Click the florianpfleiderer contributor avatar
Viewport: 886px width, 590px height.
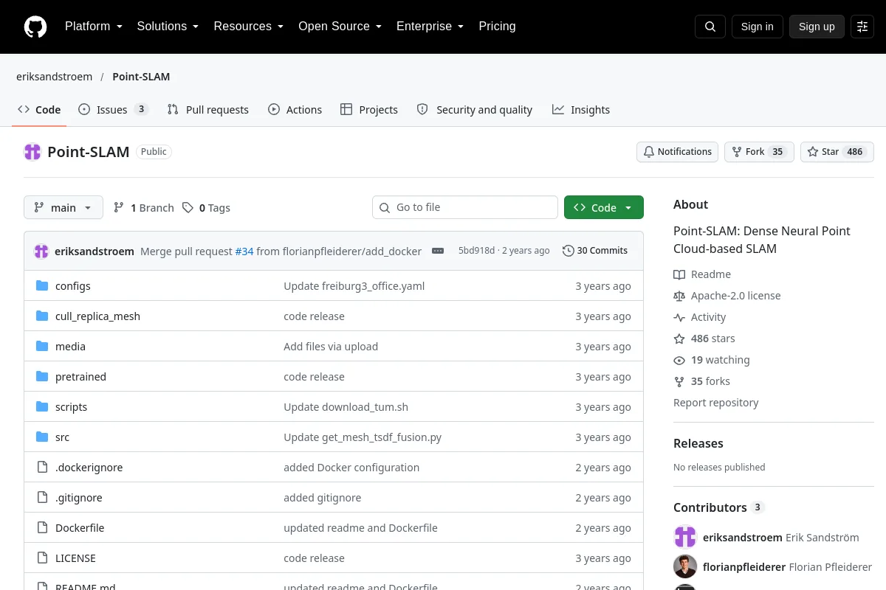(x=685, y=566)
